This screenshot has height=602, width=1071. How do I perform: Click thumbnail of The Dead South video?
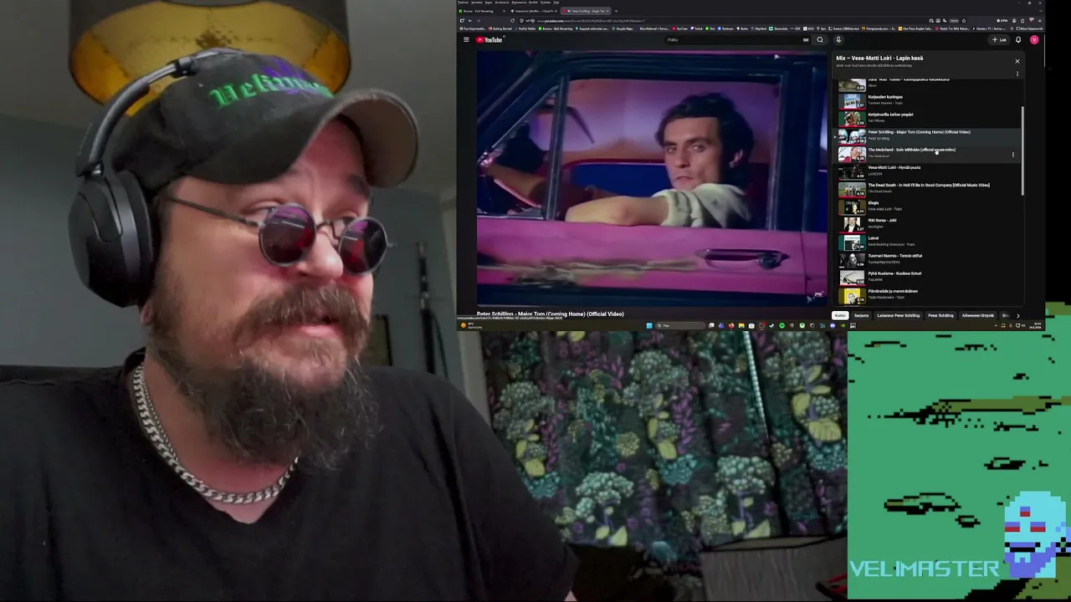852,188
